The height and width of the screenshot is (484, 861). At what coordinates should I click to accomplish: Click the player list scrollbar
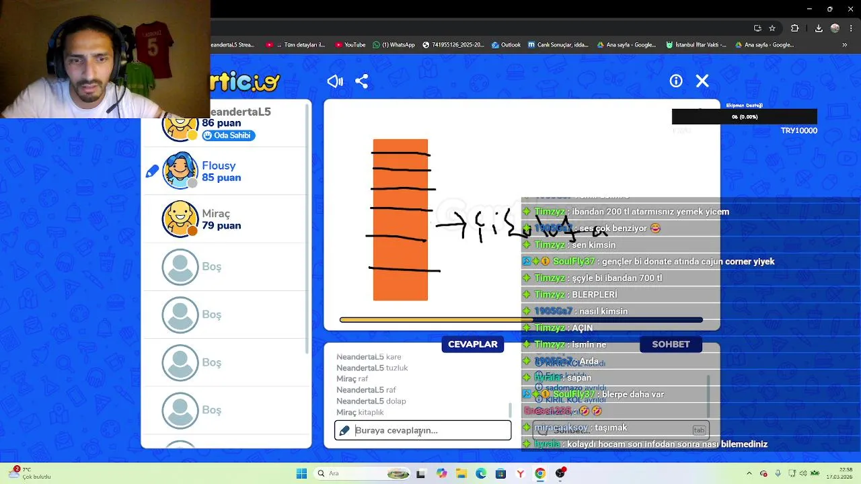307,229
